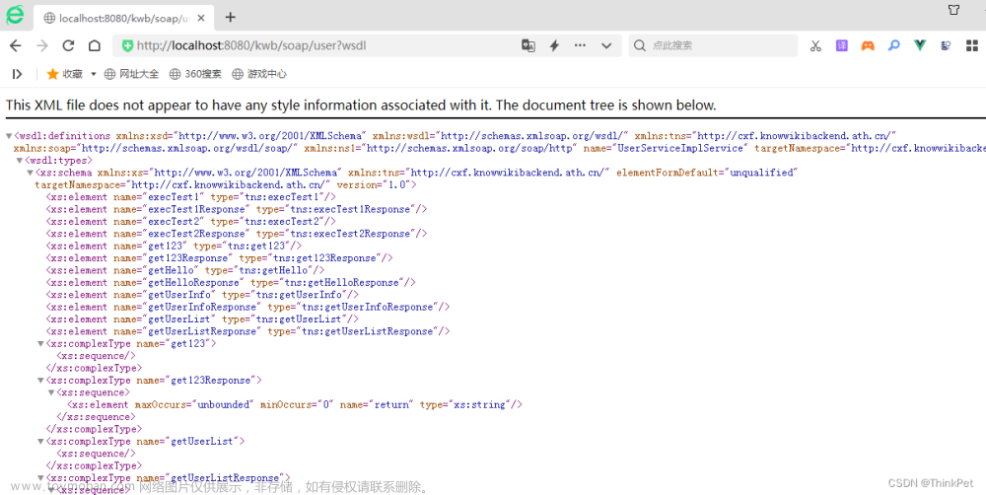The image size is (986, 495).
Task: Go back to the previous page
Action: [x=16, y=45]
